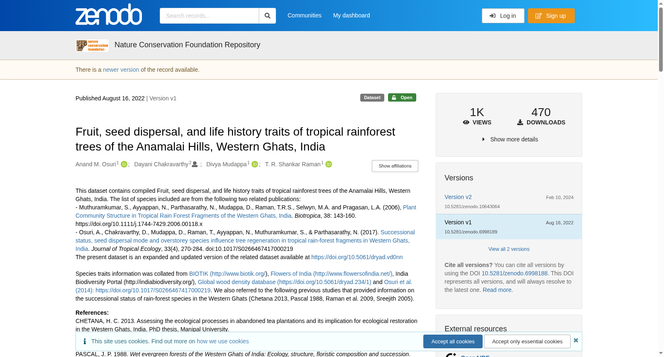Click the record title heading text

tap(235, 139)
